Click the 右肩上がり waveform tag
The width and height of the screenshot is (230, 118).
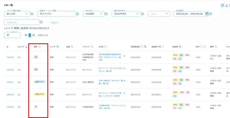39,94
